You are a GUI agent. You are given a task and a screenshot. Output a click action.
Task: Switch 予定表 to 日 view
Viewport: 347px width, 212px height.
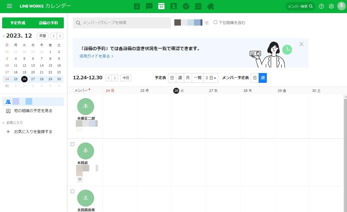pos(172,78)
